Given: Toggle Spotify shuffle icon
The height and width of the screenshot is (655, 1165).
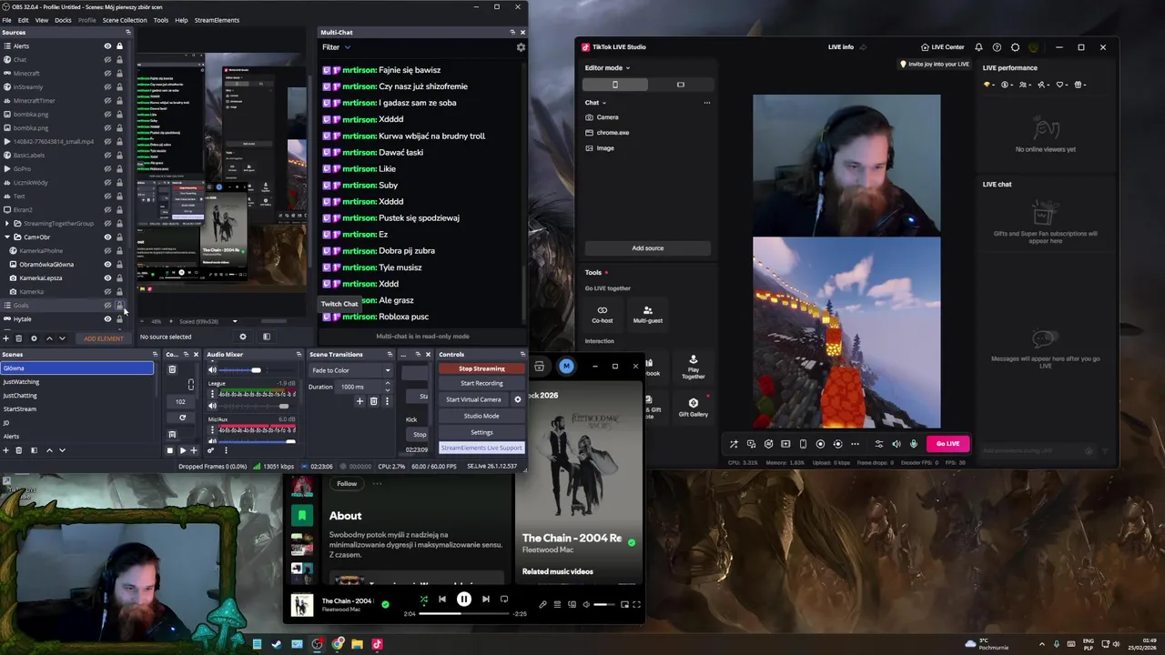Looking at the screenshot, I should [x=423, y=599].
